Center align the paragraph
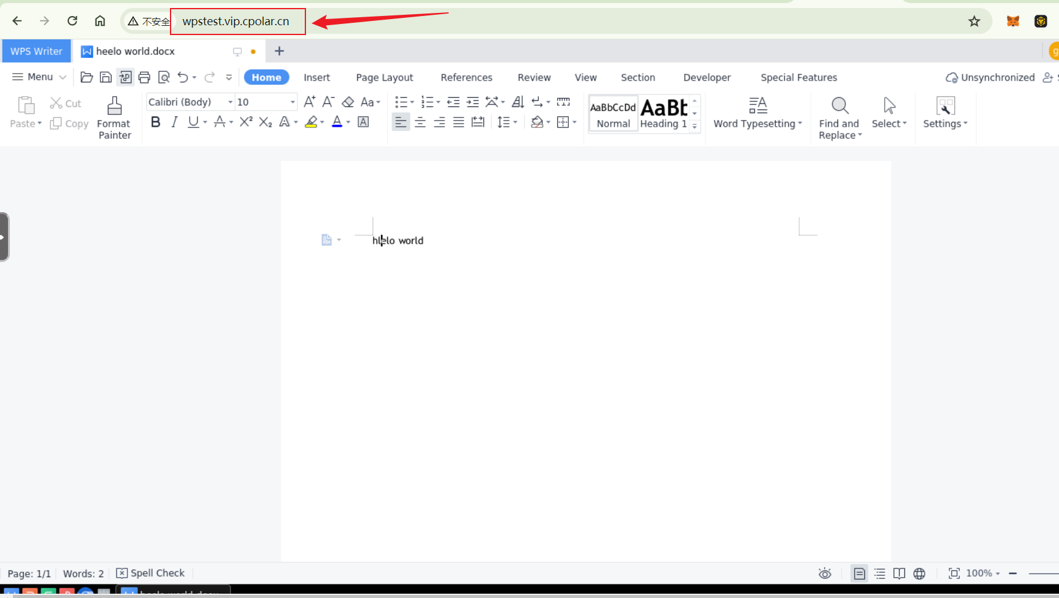 (420, 122)
